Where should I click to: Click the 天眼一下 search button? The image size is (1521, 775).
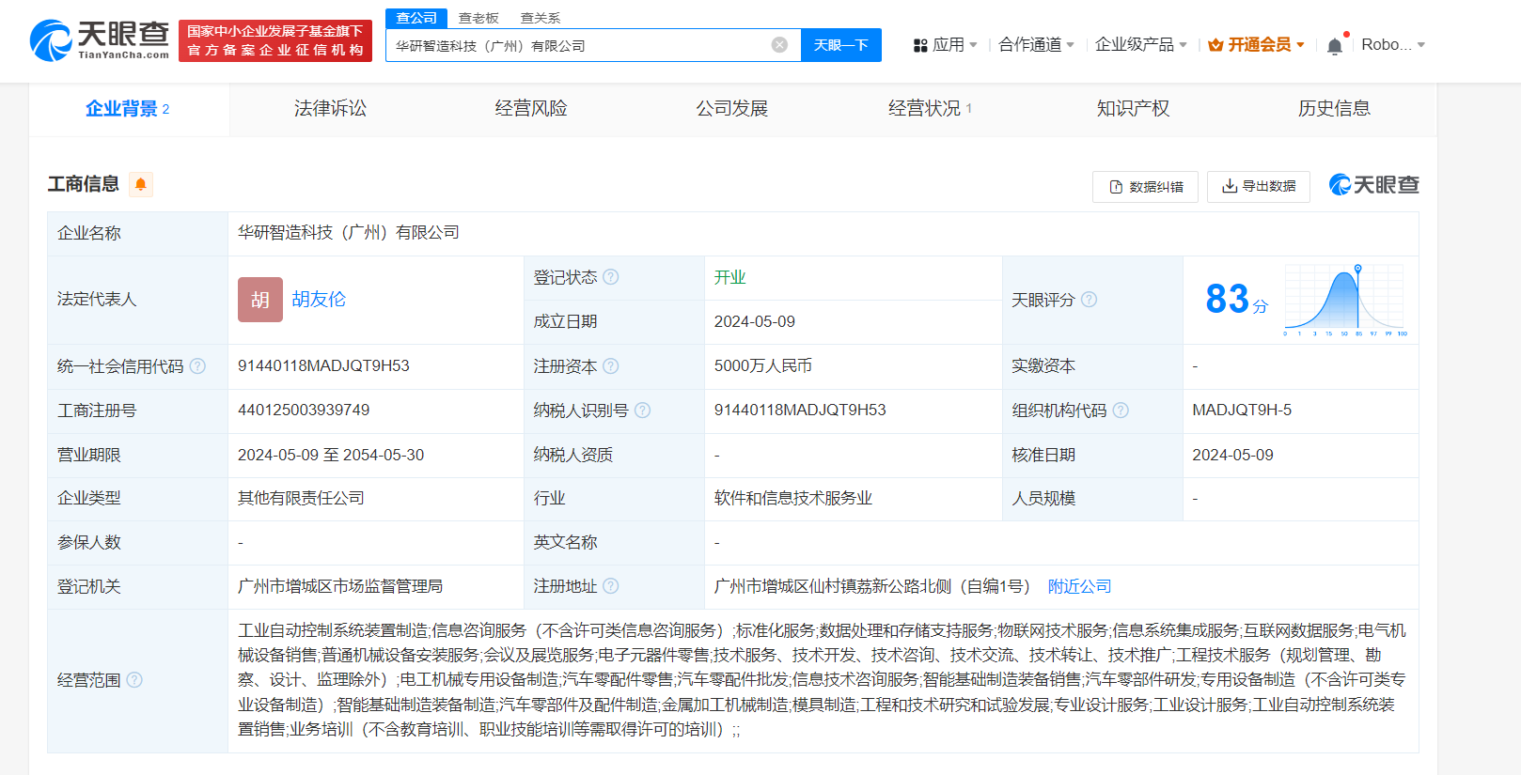841,45
